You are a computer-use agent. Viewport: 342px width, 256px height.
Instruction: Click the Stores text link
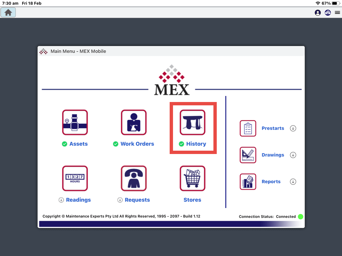coord(192,200)
